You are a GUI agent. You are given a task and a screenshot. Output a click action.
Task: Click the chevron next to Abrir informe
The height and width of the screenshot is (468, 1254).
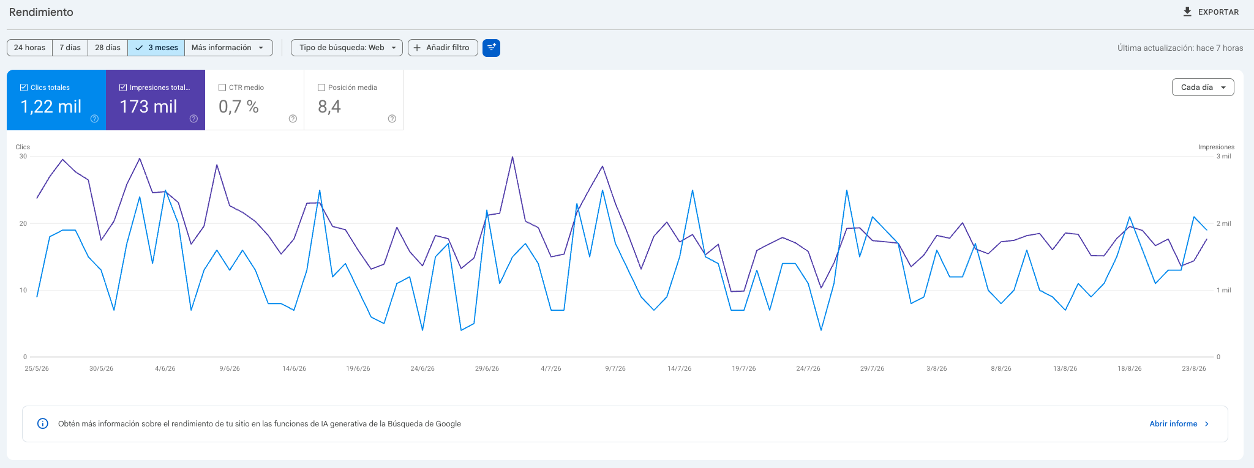1207,423
